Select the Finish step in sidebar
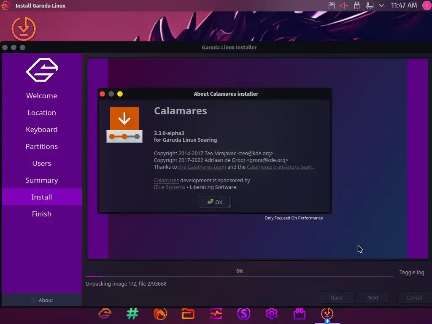The height and width of the screenshot is (324, 432). coord(42,213)
